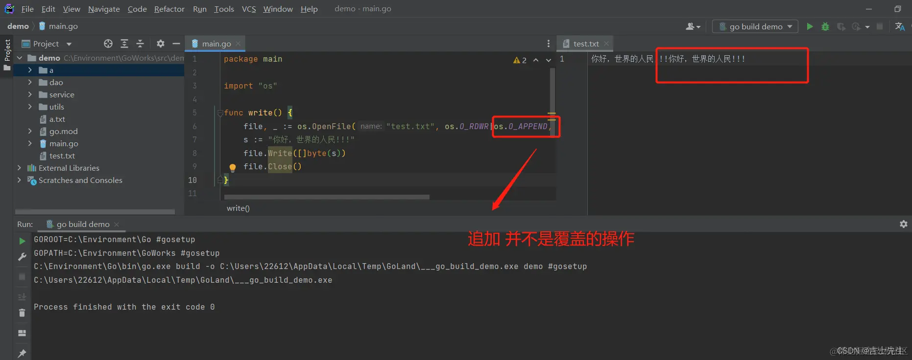Click the editor horizontal scrollbar
912x360 pixels.
[327, 197]
